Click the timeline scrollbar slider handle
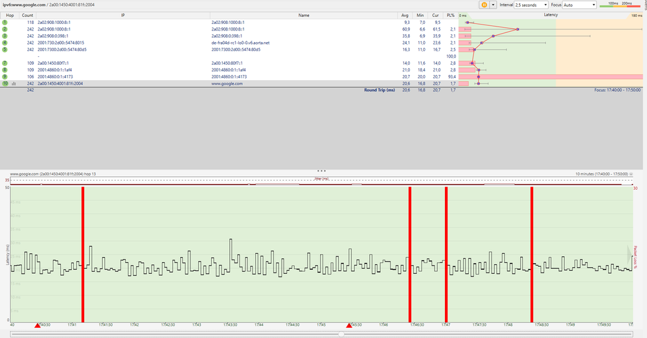This screenshot has height=338, width=647. 341,334
